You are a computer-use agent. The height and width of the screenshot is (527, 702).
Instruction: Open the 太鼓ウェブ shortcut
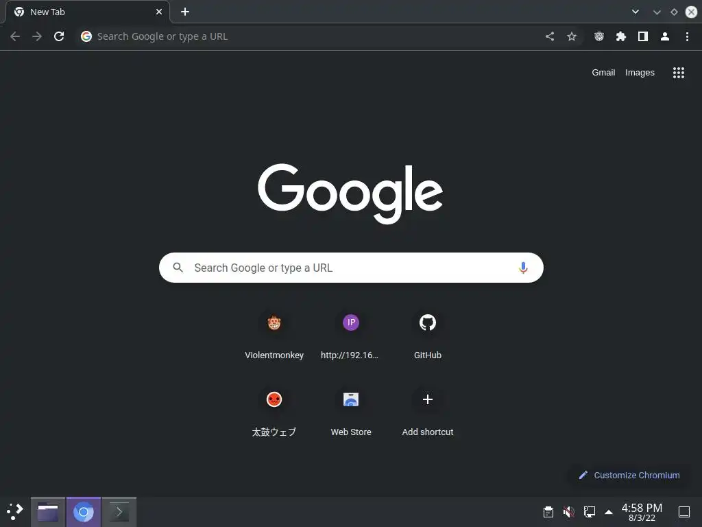[274, 412]
